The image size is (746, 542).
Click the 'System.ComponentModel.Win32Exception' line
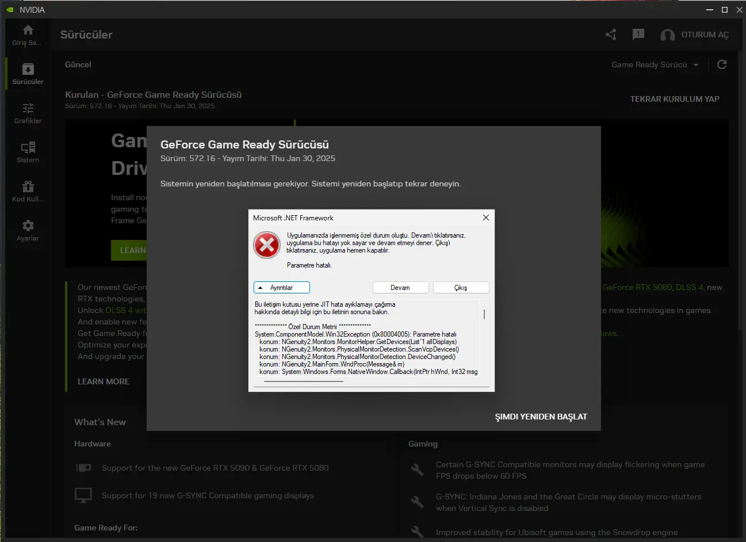coord(355,334)
